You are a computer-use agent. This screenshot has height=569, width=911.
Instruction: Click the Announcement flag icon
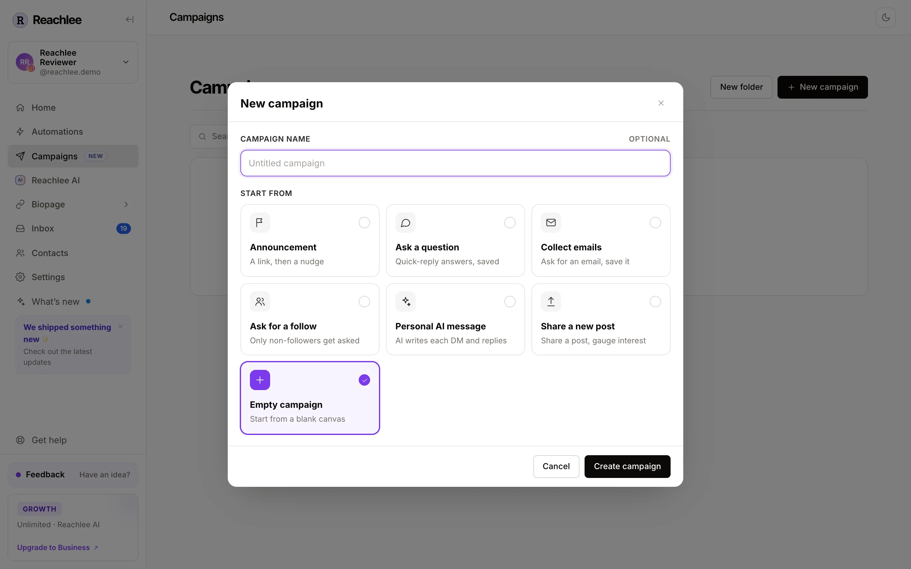pyautogui.click(x=260, y=223)
